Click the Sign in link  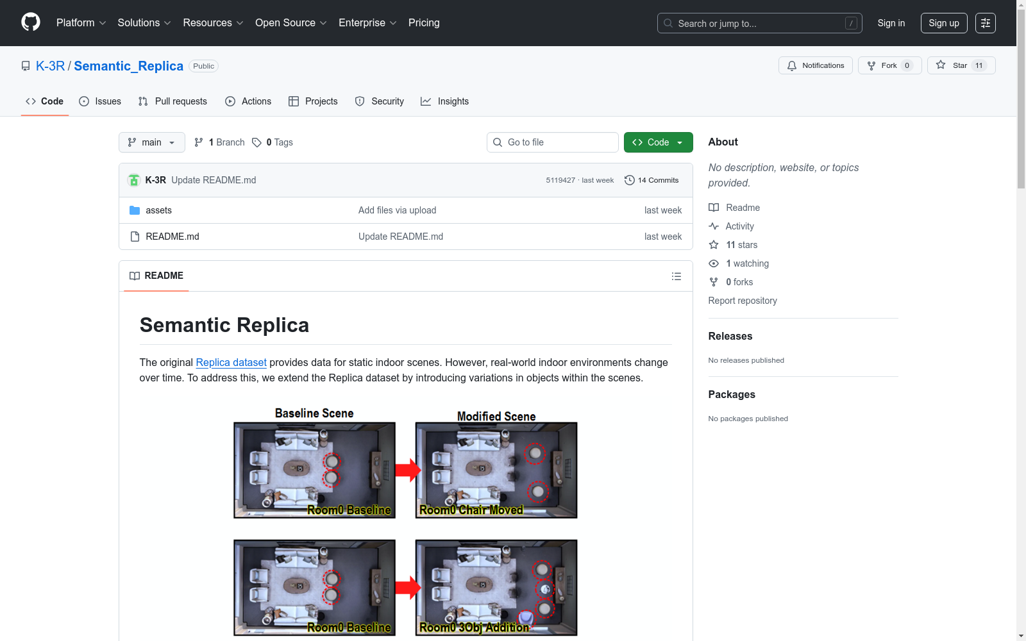pyautogui.click(x=891, y=23)
